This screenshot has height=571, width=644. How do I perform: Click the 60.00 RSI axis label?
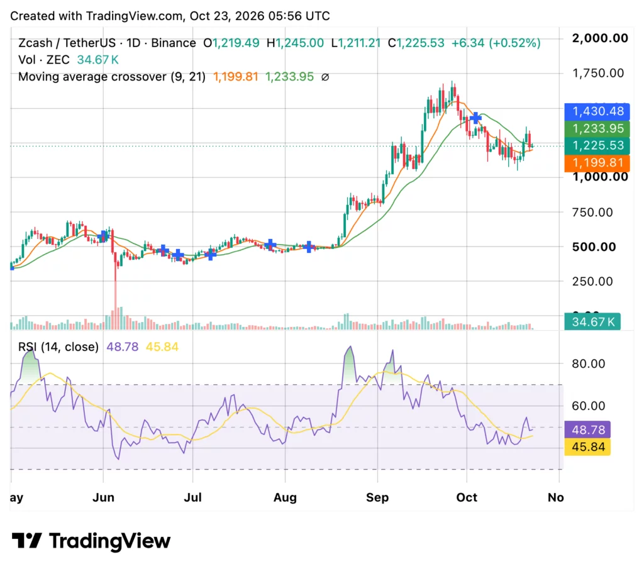[589, 406]
